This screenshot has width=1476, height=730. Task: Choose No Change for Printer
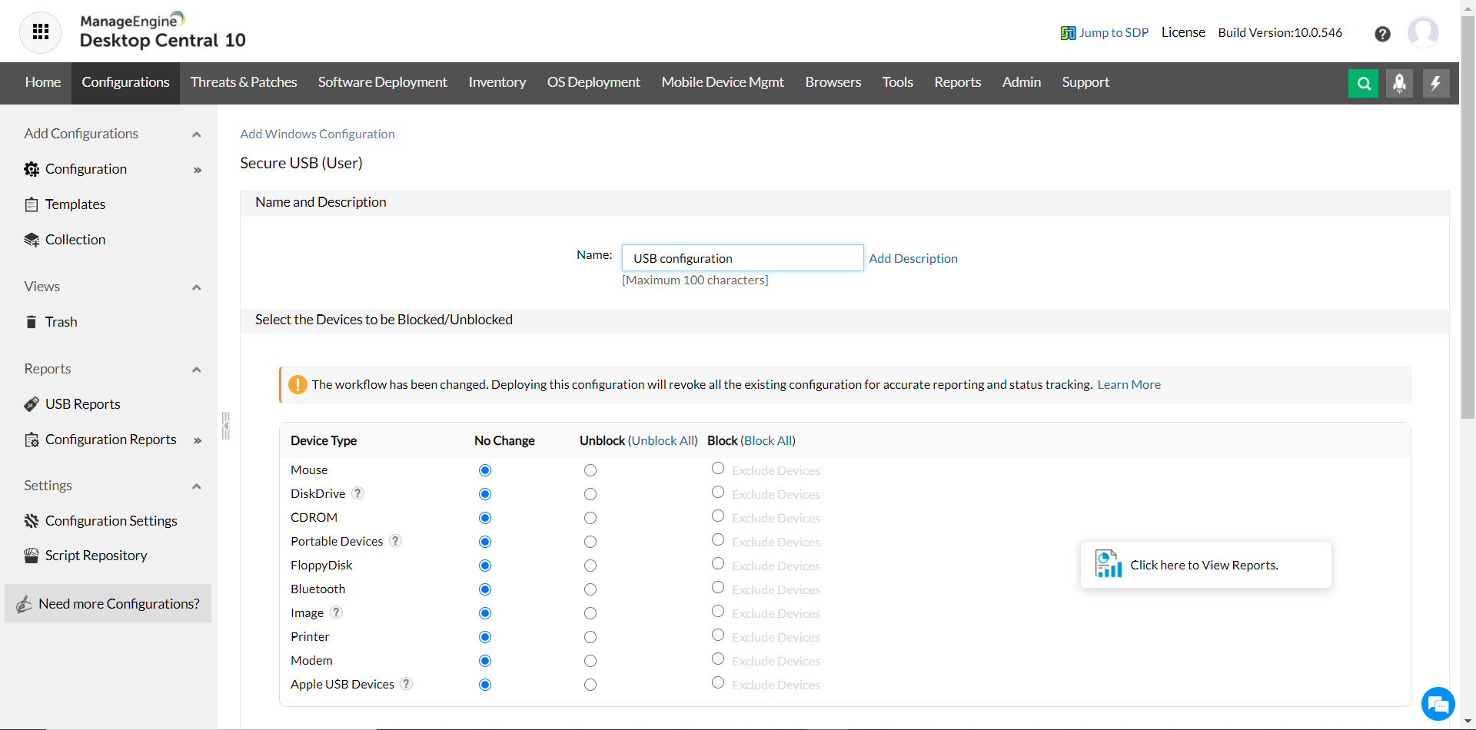(x=484, y=636)
